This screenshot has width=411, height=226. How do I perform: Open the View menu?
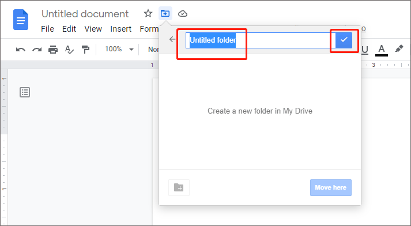coord(93,29)
